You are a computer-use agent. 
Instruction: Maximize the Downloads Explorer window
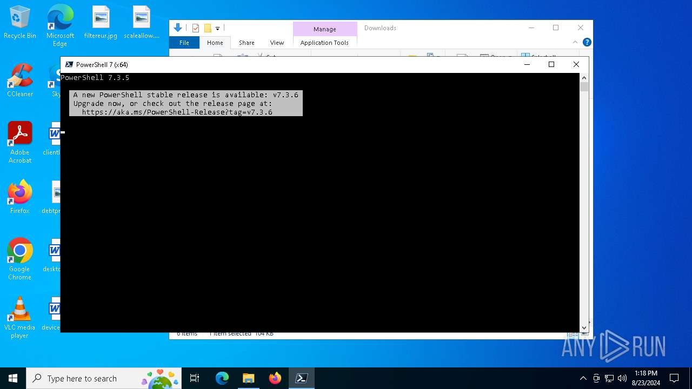(556, 28)
